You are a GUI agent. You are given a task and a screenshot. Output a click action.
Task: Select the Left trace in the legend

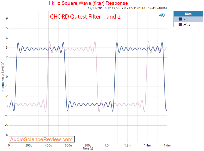pos(188,19)
